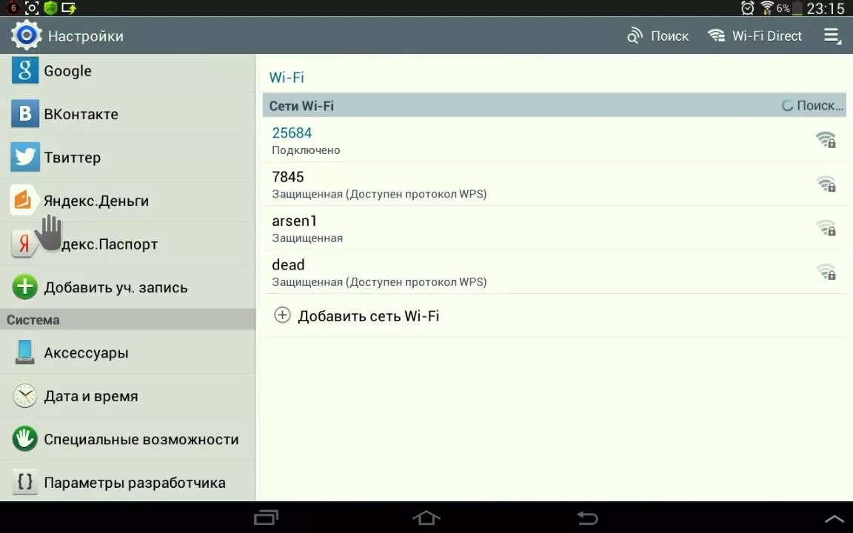Open the Google accounts row
Image resolution: width=853 pixels, height=533 pixels.
click(128, 71)
